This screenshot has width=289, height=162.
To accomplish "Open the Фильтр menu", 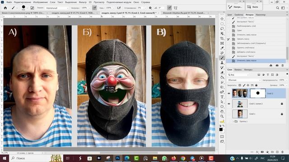I will click(x=83, y=2).
